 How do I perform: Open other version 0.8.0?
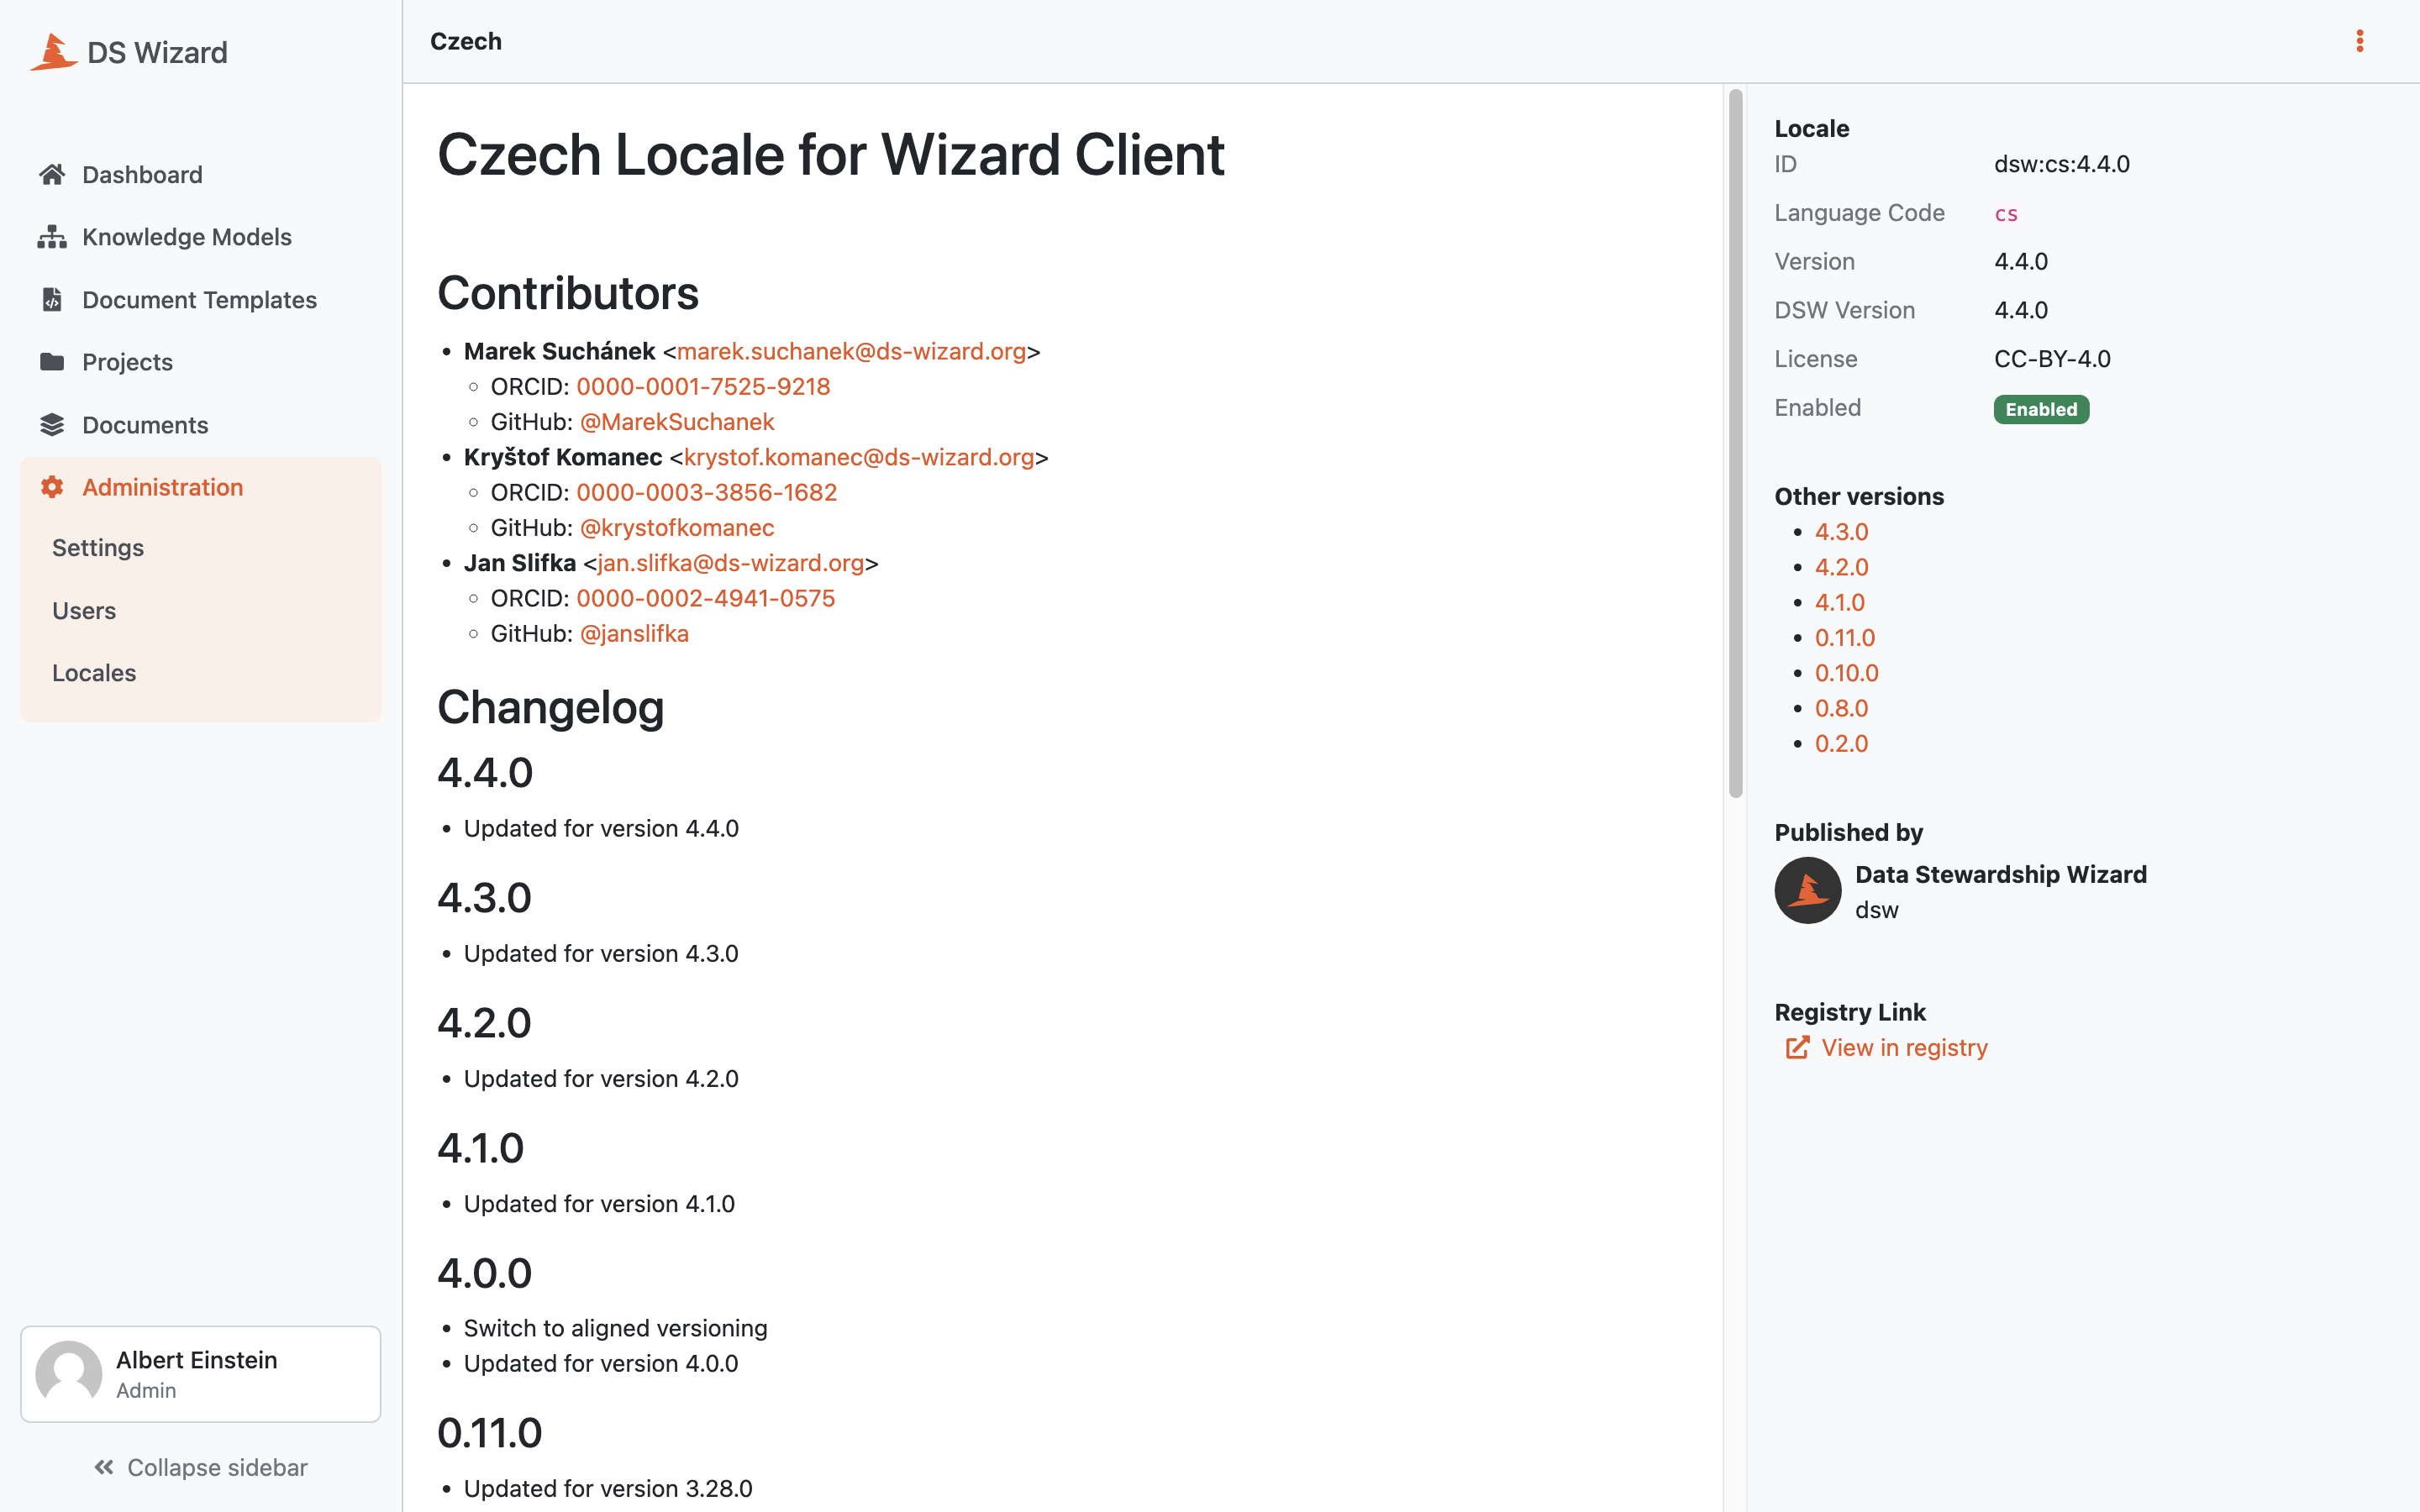pos(1841,708)
